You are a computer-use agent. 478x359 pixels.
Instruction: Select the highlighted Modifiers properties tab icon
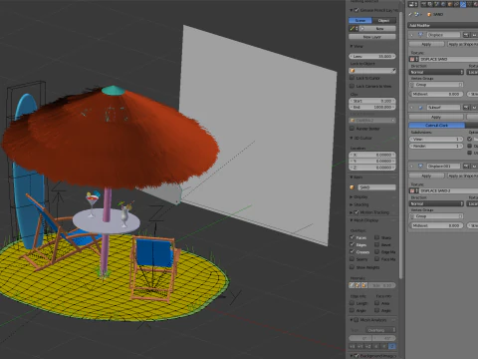463,4
